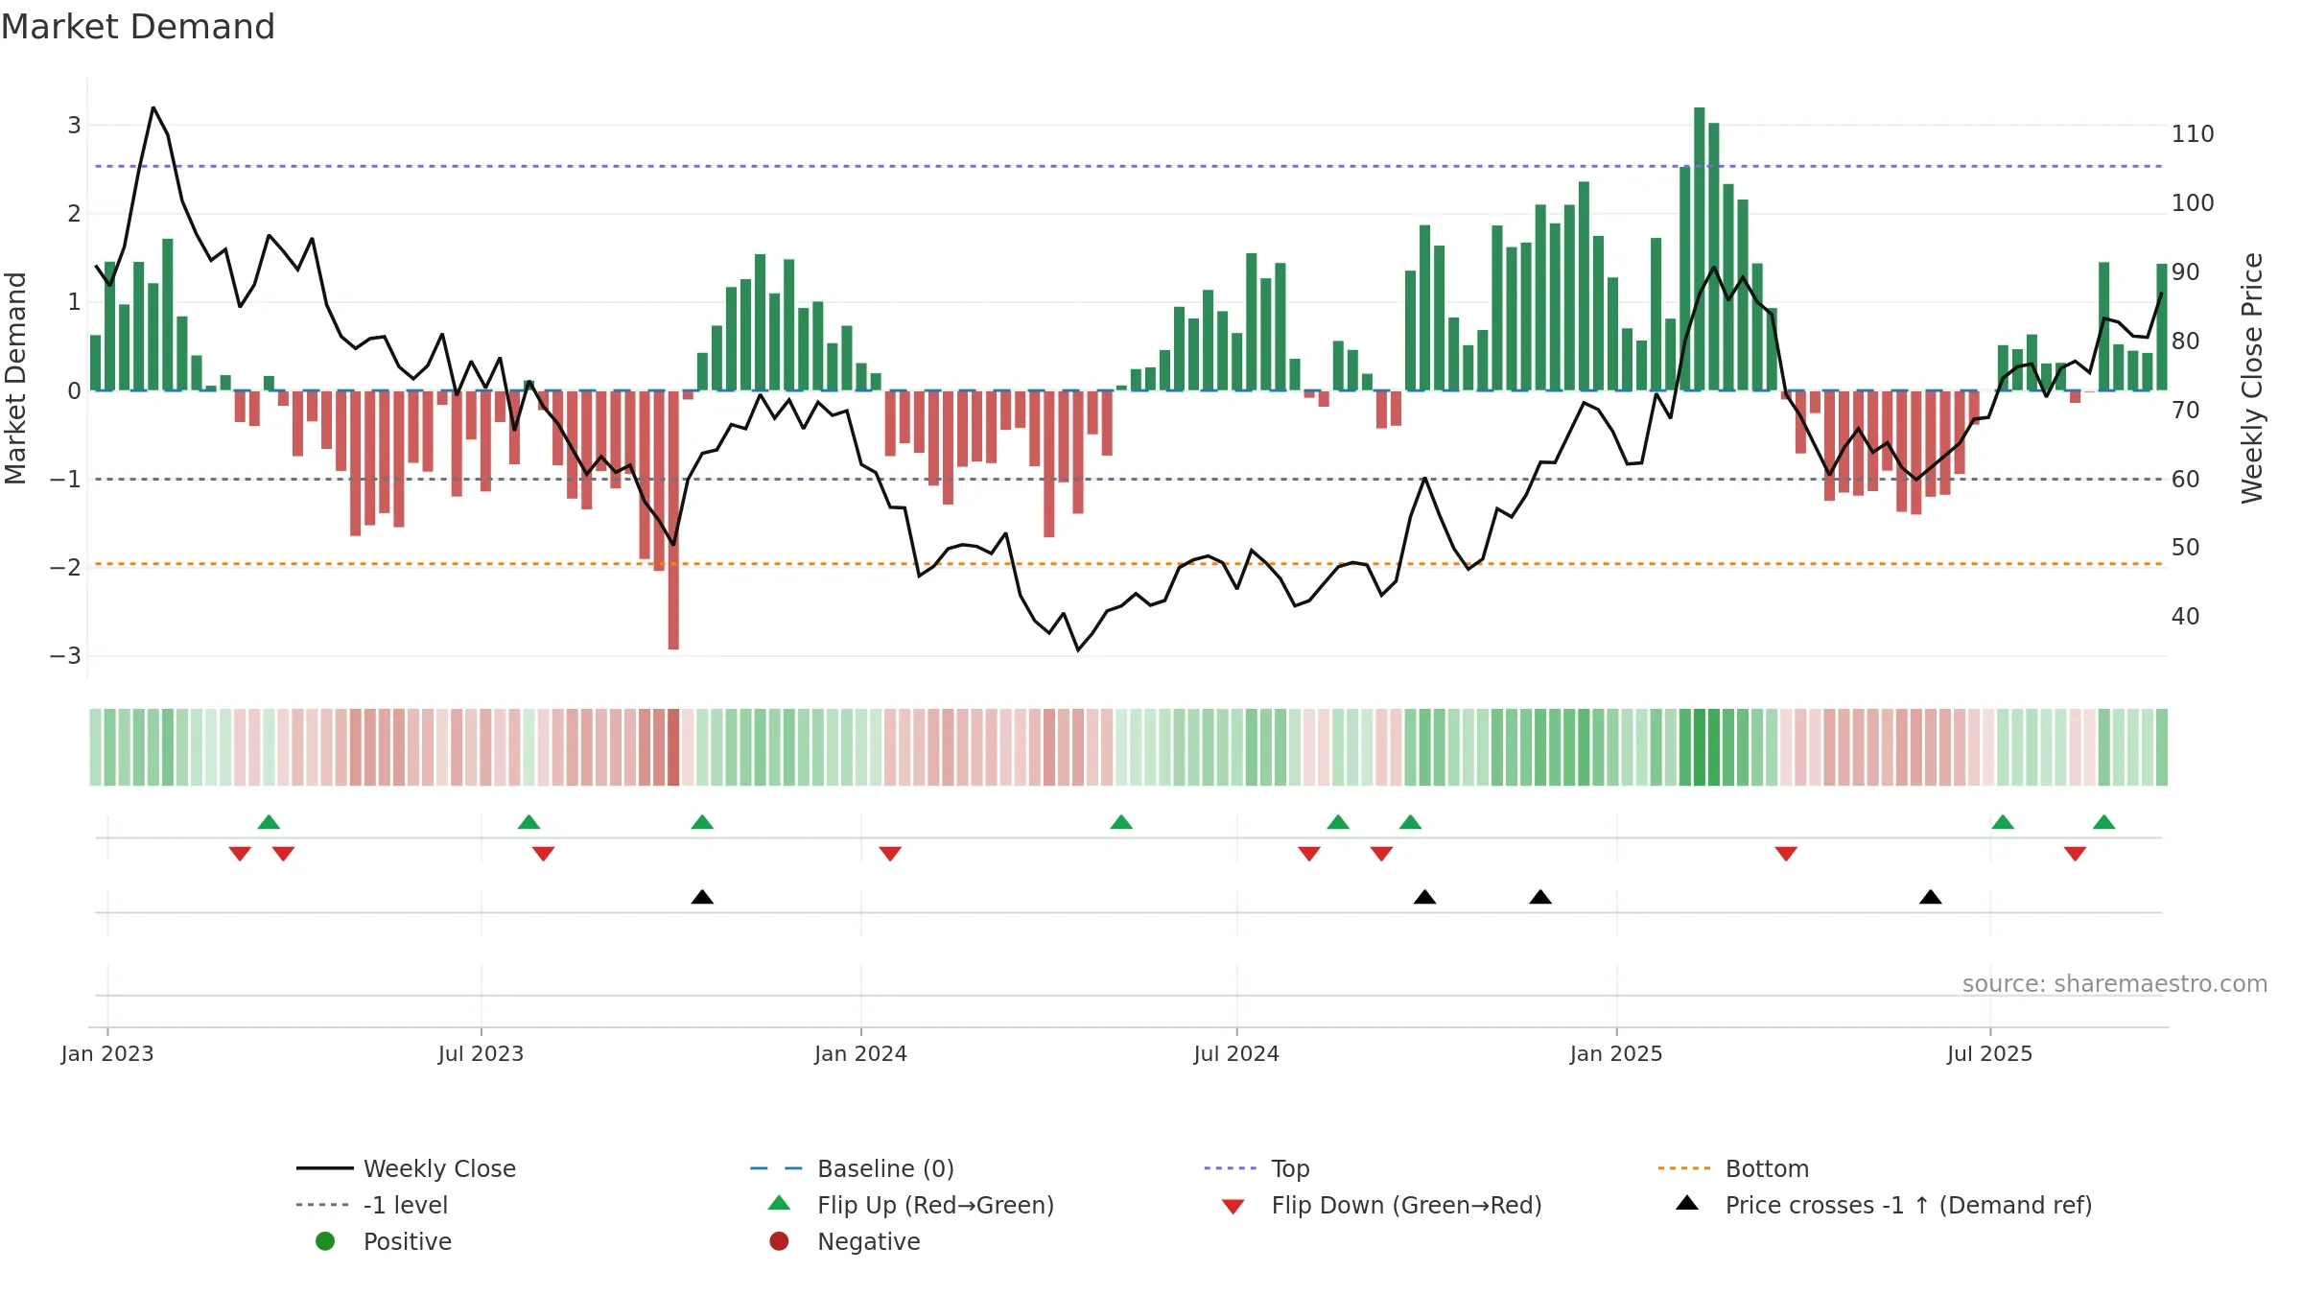Click the Jul 2024 x-axis label

(1236, 1054)
